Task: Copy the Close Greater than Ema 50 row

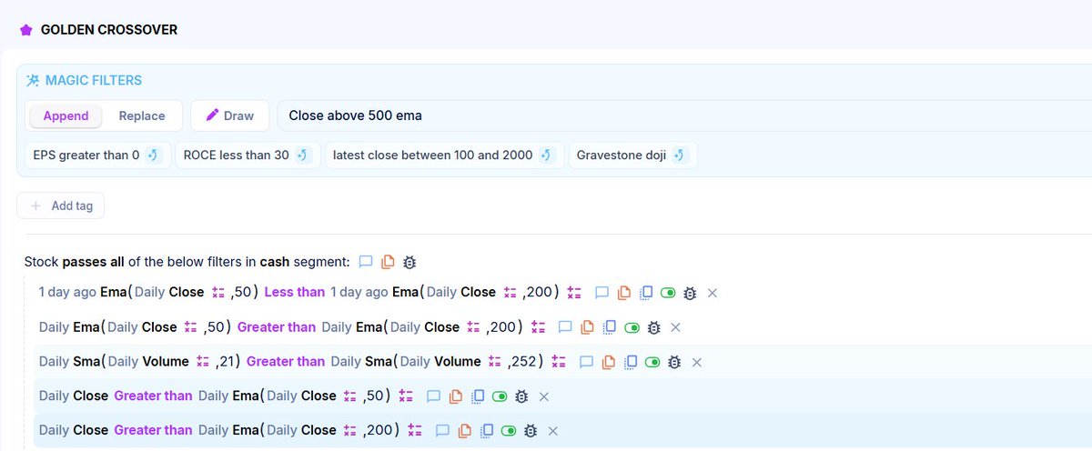Action: [x=455, y=396]
